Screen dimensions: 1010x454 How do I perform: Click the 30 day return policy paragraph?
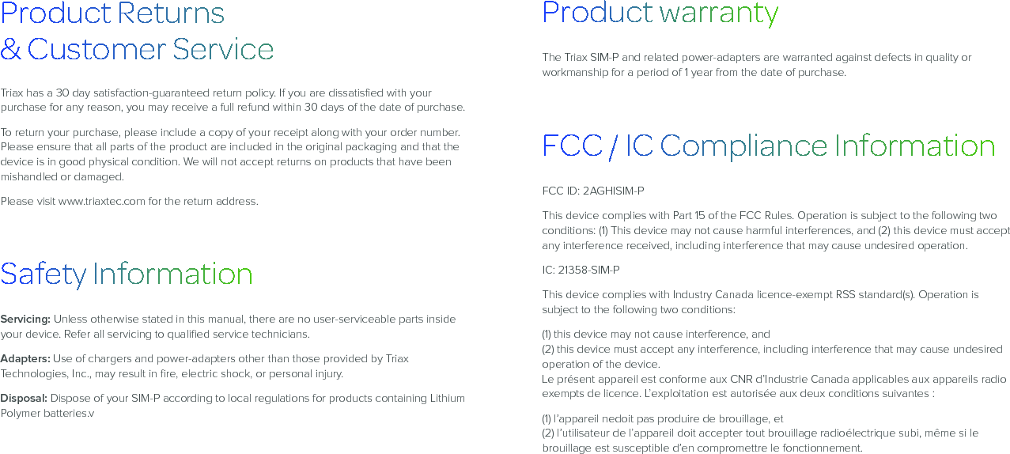[x=233, y=100]
